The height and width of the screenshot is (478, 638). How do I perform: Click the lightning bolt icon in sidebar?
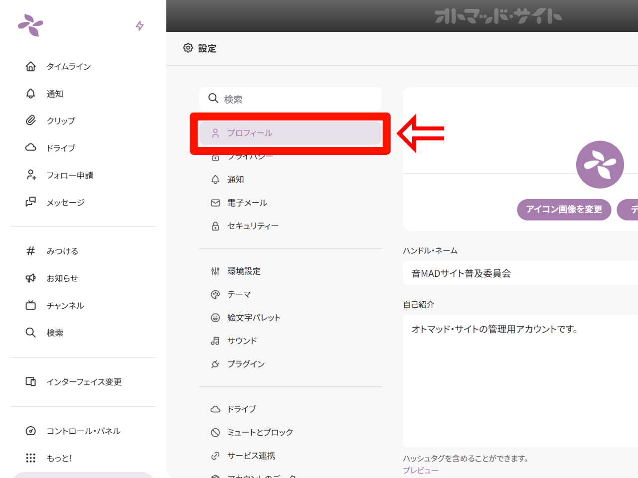140,26
